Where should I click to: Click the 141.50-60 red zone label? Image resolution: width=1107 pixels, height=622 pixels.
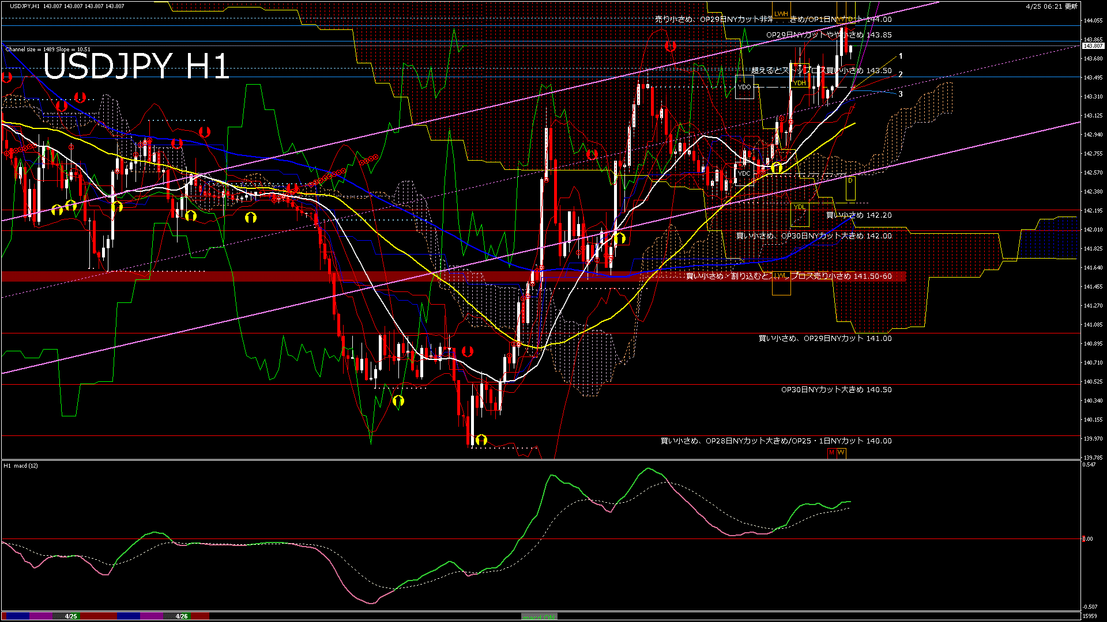tap(789, 276)
